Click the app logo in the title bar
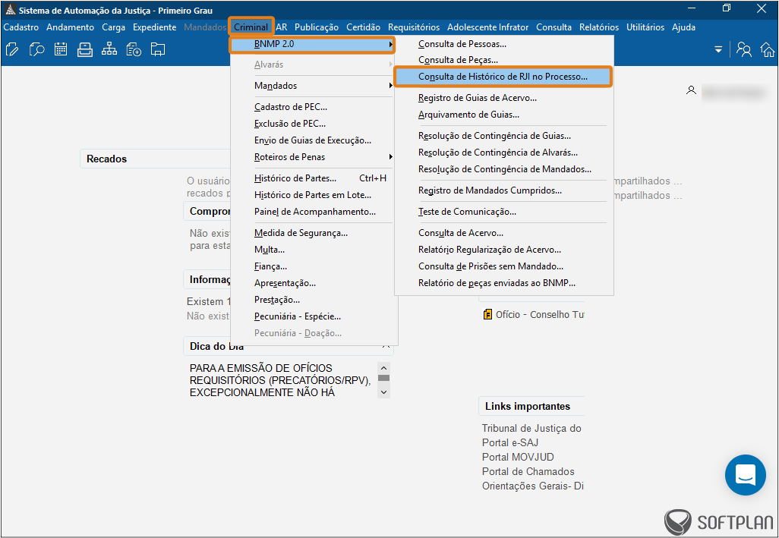This screenshot has width=779, height=538. pos(11,10)
